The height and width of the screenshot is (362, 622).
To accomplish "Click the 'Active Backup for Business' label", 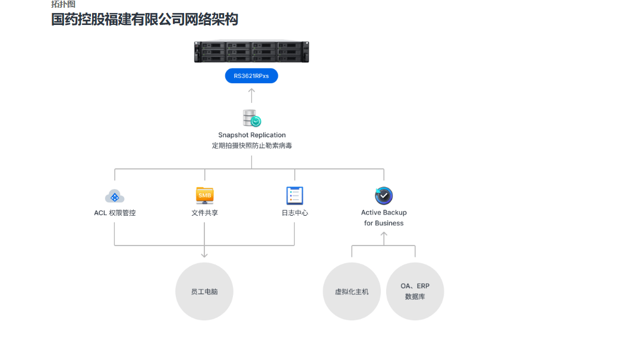I will [384, 218].
